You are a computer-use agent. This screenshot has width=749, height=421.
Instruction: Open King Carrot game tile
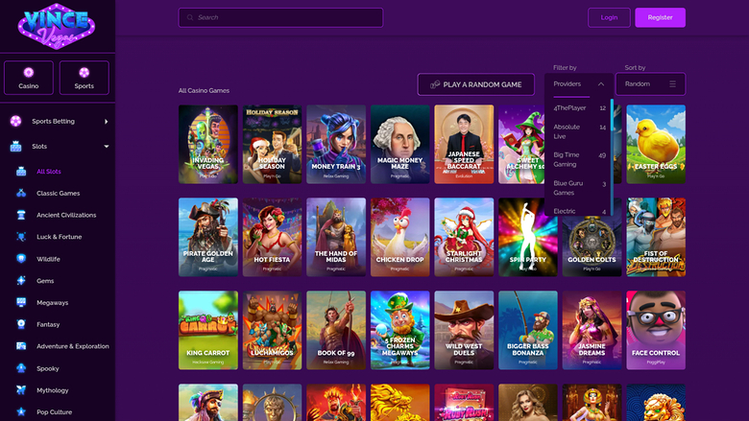click(208, 331)
